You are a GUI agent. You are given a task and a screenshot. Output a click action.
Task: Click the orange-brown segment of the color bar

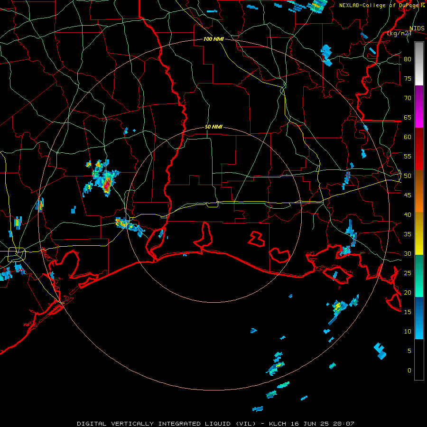419,191
